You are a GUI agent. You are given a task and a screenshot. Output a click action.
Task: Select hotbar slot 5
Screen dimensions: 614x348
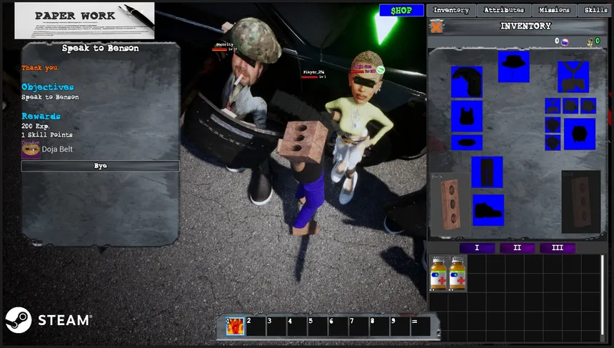tap(318, 327)
